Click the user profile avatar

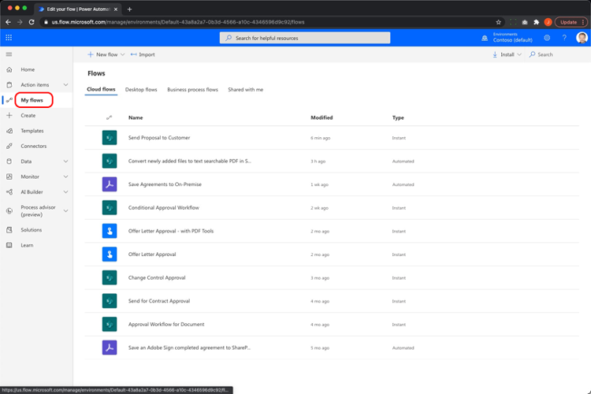coord(582,38)
